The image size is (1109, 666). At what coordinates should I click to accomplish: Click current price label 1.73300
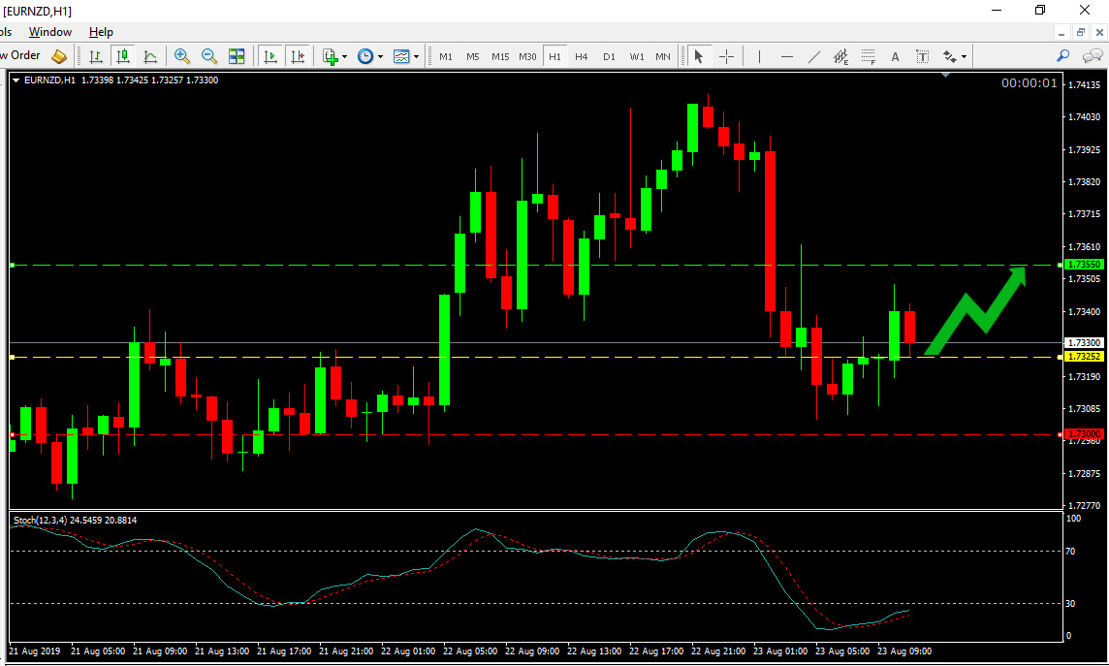pos(1084,342)
